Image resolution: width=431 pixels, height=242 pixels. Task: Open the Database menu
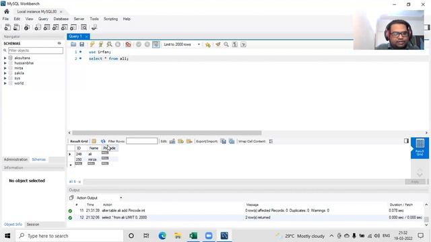(61, 19)
